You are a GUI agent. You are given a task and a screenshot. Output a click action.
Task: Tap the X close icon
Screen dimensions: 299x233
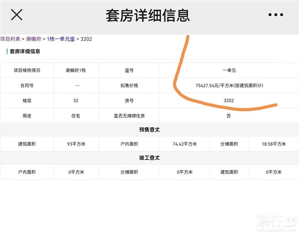click(17, 15)
